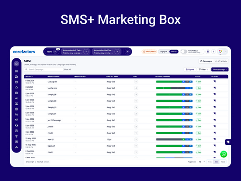Image resolution: width=241 pixels, height=181 pixels.
Task: Click the CREATED AT column header
Action: tap(29, 77)
